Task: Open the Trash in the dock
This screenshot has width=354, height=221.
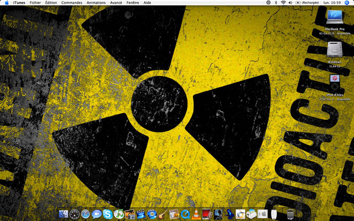Action: click(x=289, y=214)
